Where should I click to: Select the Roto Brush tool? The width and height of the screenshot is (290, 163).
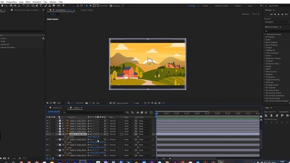click(59, 6)
